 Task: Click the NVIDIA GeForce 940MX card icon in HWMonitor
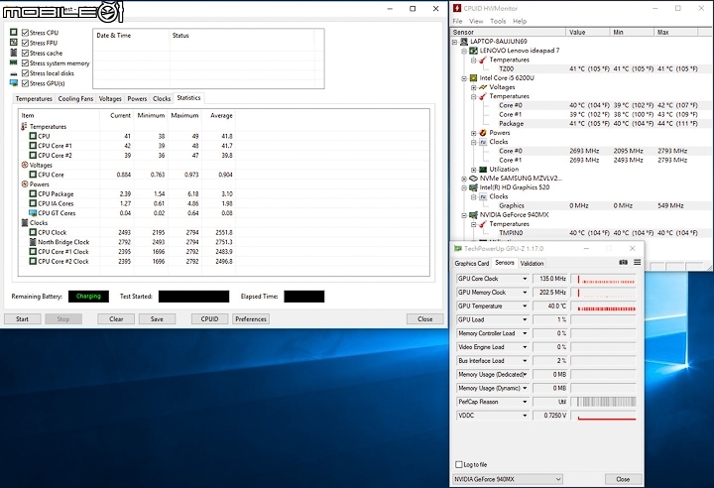coord(474,214)
